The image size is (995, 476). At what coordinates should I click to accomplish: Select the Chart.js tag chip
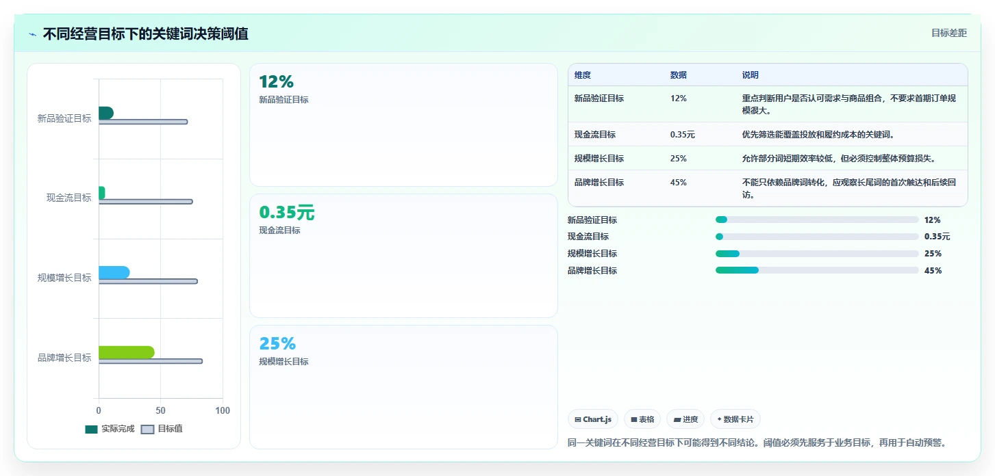click(593, 419)
